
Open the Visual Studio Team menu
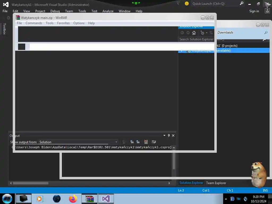tap(69, 11)
